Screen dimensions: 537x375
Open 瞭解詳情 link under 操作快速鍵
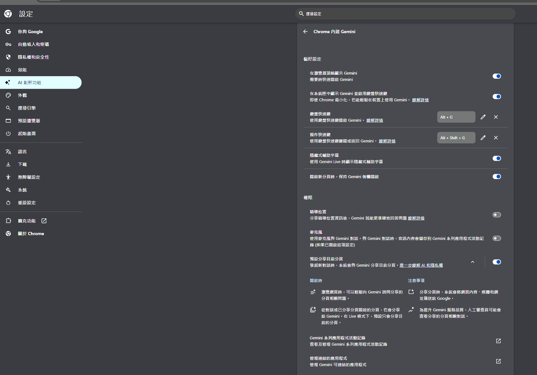tap(387, 141)
